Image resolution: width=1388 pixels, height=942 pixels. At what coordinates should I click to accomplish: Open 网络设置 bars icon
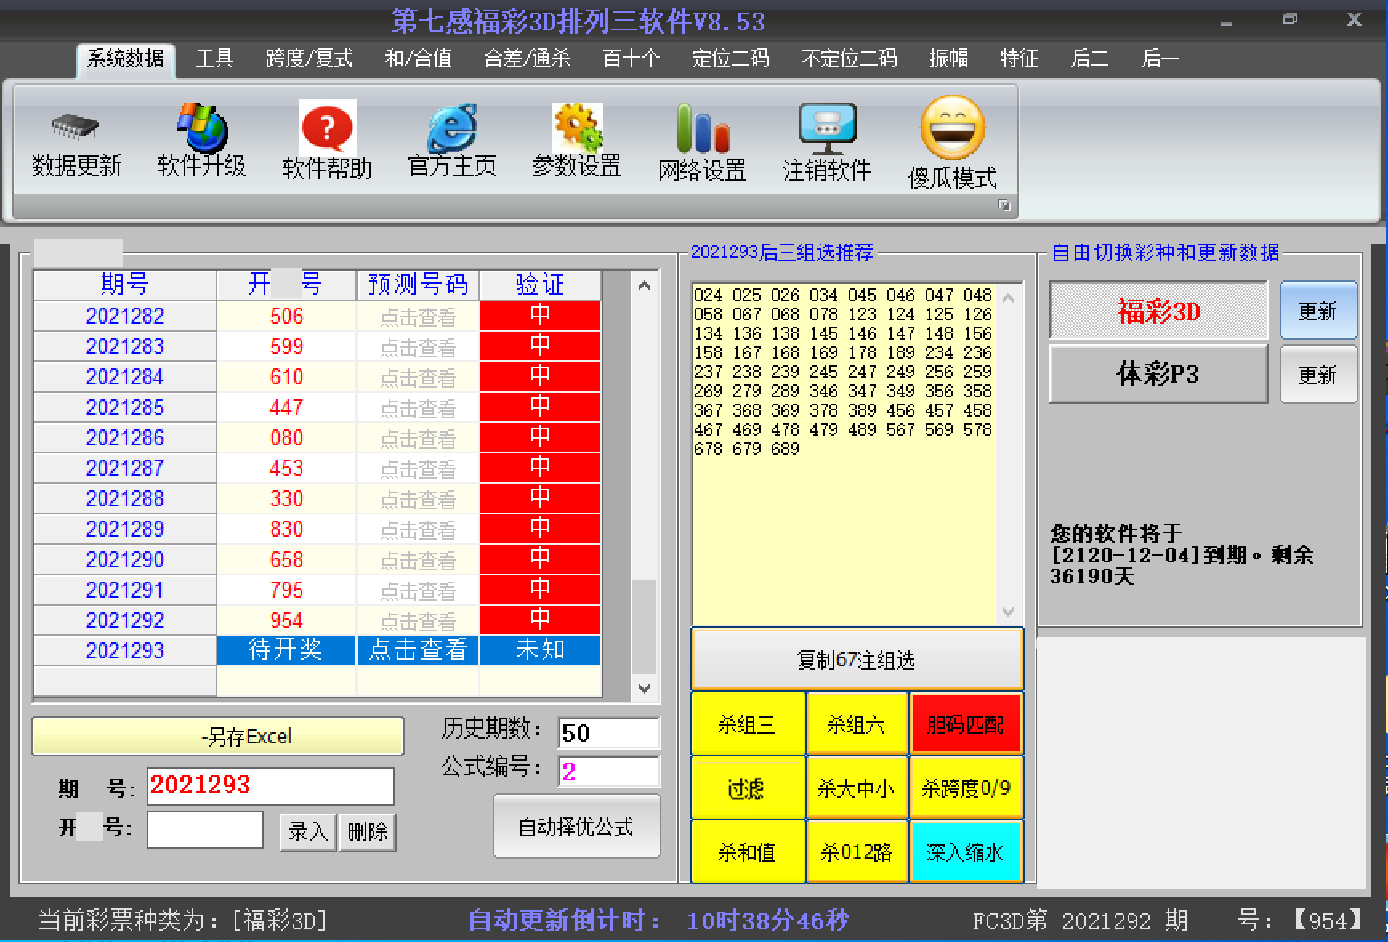(702, 127)
